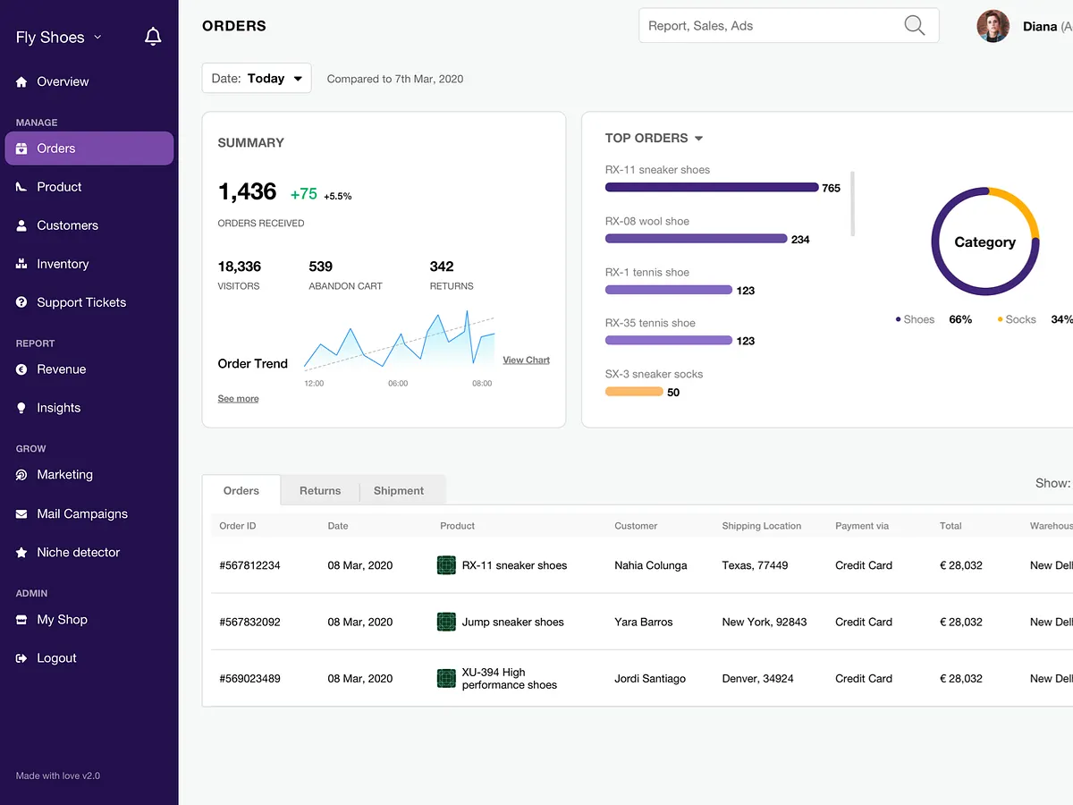The height and width of the screenshot is (805, 1073).
Task: Select the Marketing megaphone icon
Action: click(x=21, y=474)
